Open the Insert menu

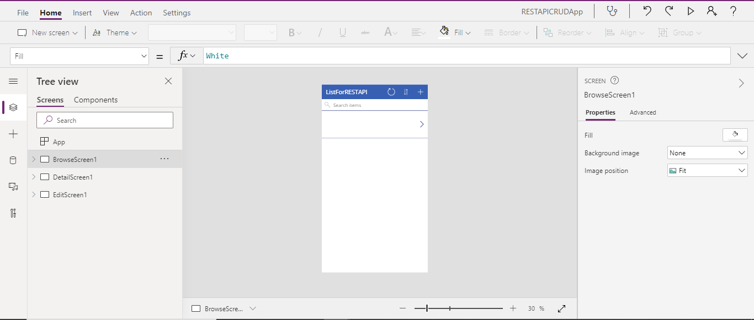coord(82,12)
